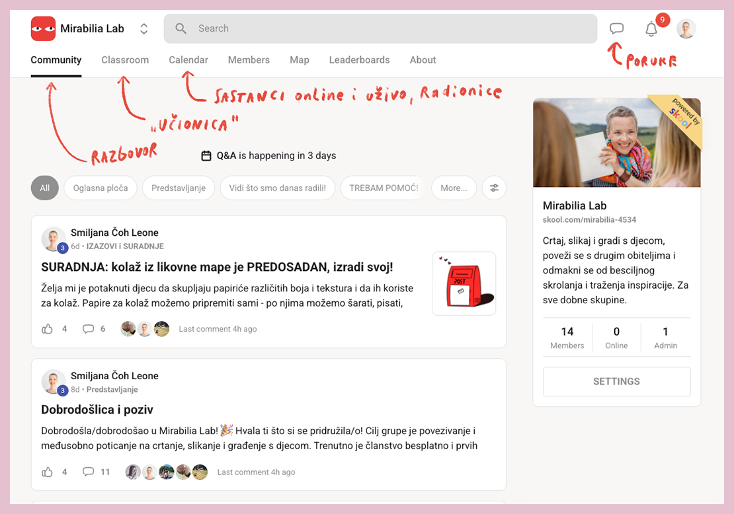Click the Dobrodošlica post body text
Viewport: 734px width, 514px height.
click(x=259, y=438)
